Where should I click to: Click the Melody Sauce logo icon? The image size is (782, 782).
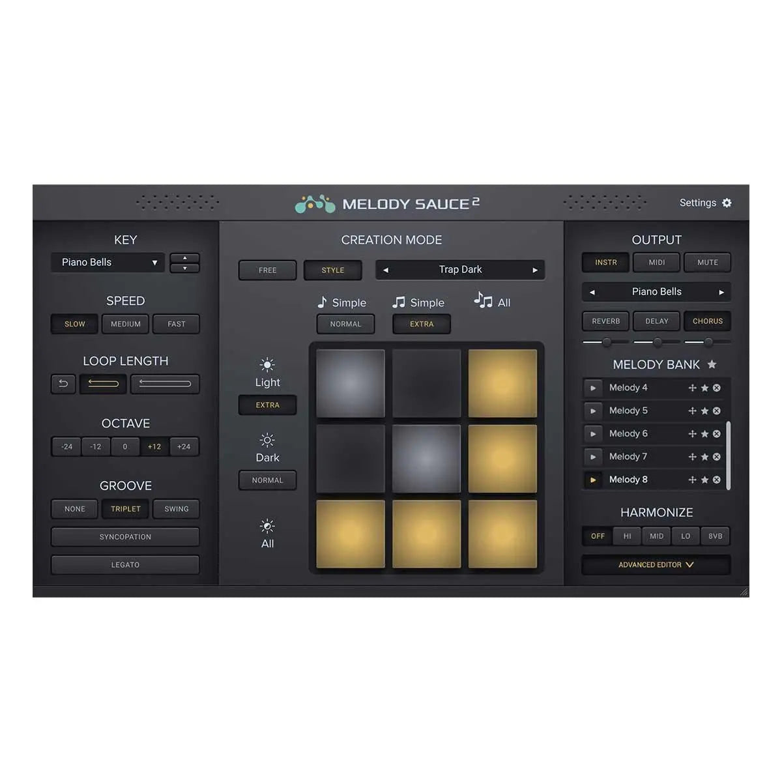tap(315, 203)
